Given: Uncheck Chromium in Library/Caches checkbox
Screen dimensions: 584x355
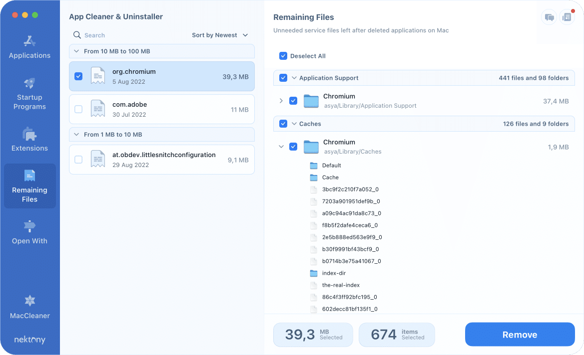Looking at the screenshot, I should pos(293,147).
